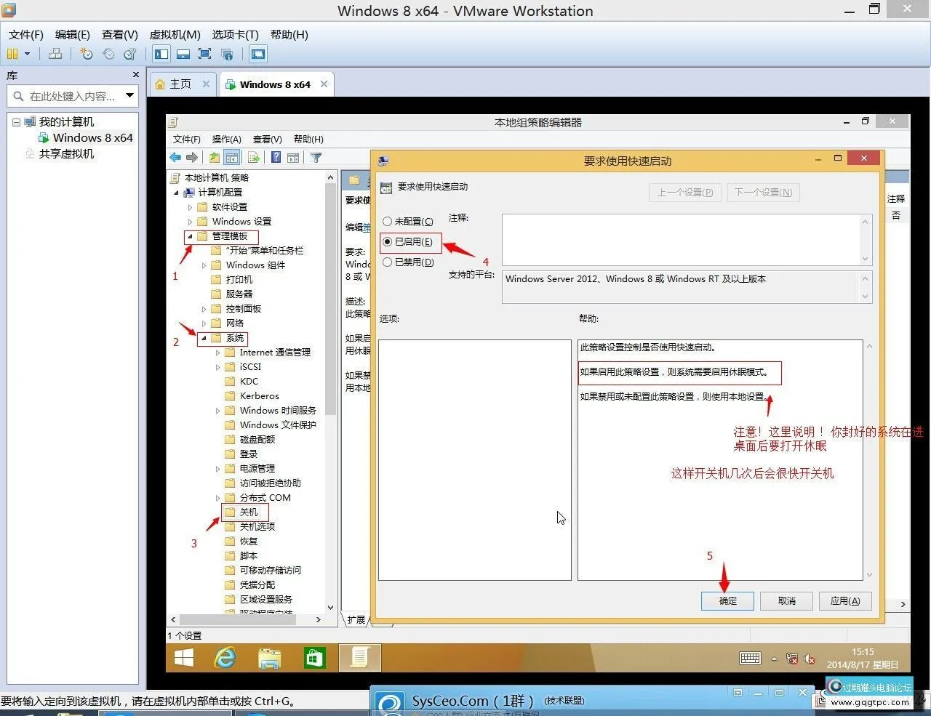Click the VMware take snapshot icon

[87, 54]
